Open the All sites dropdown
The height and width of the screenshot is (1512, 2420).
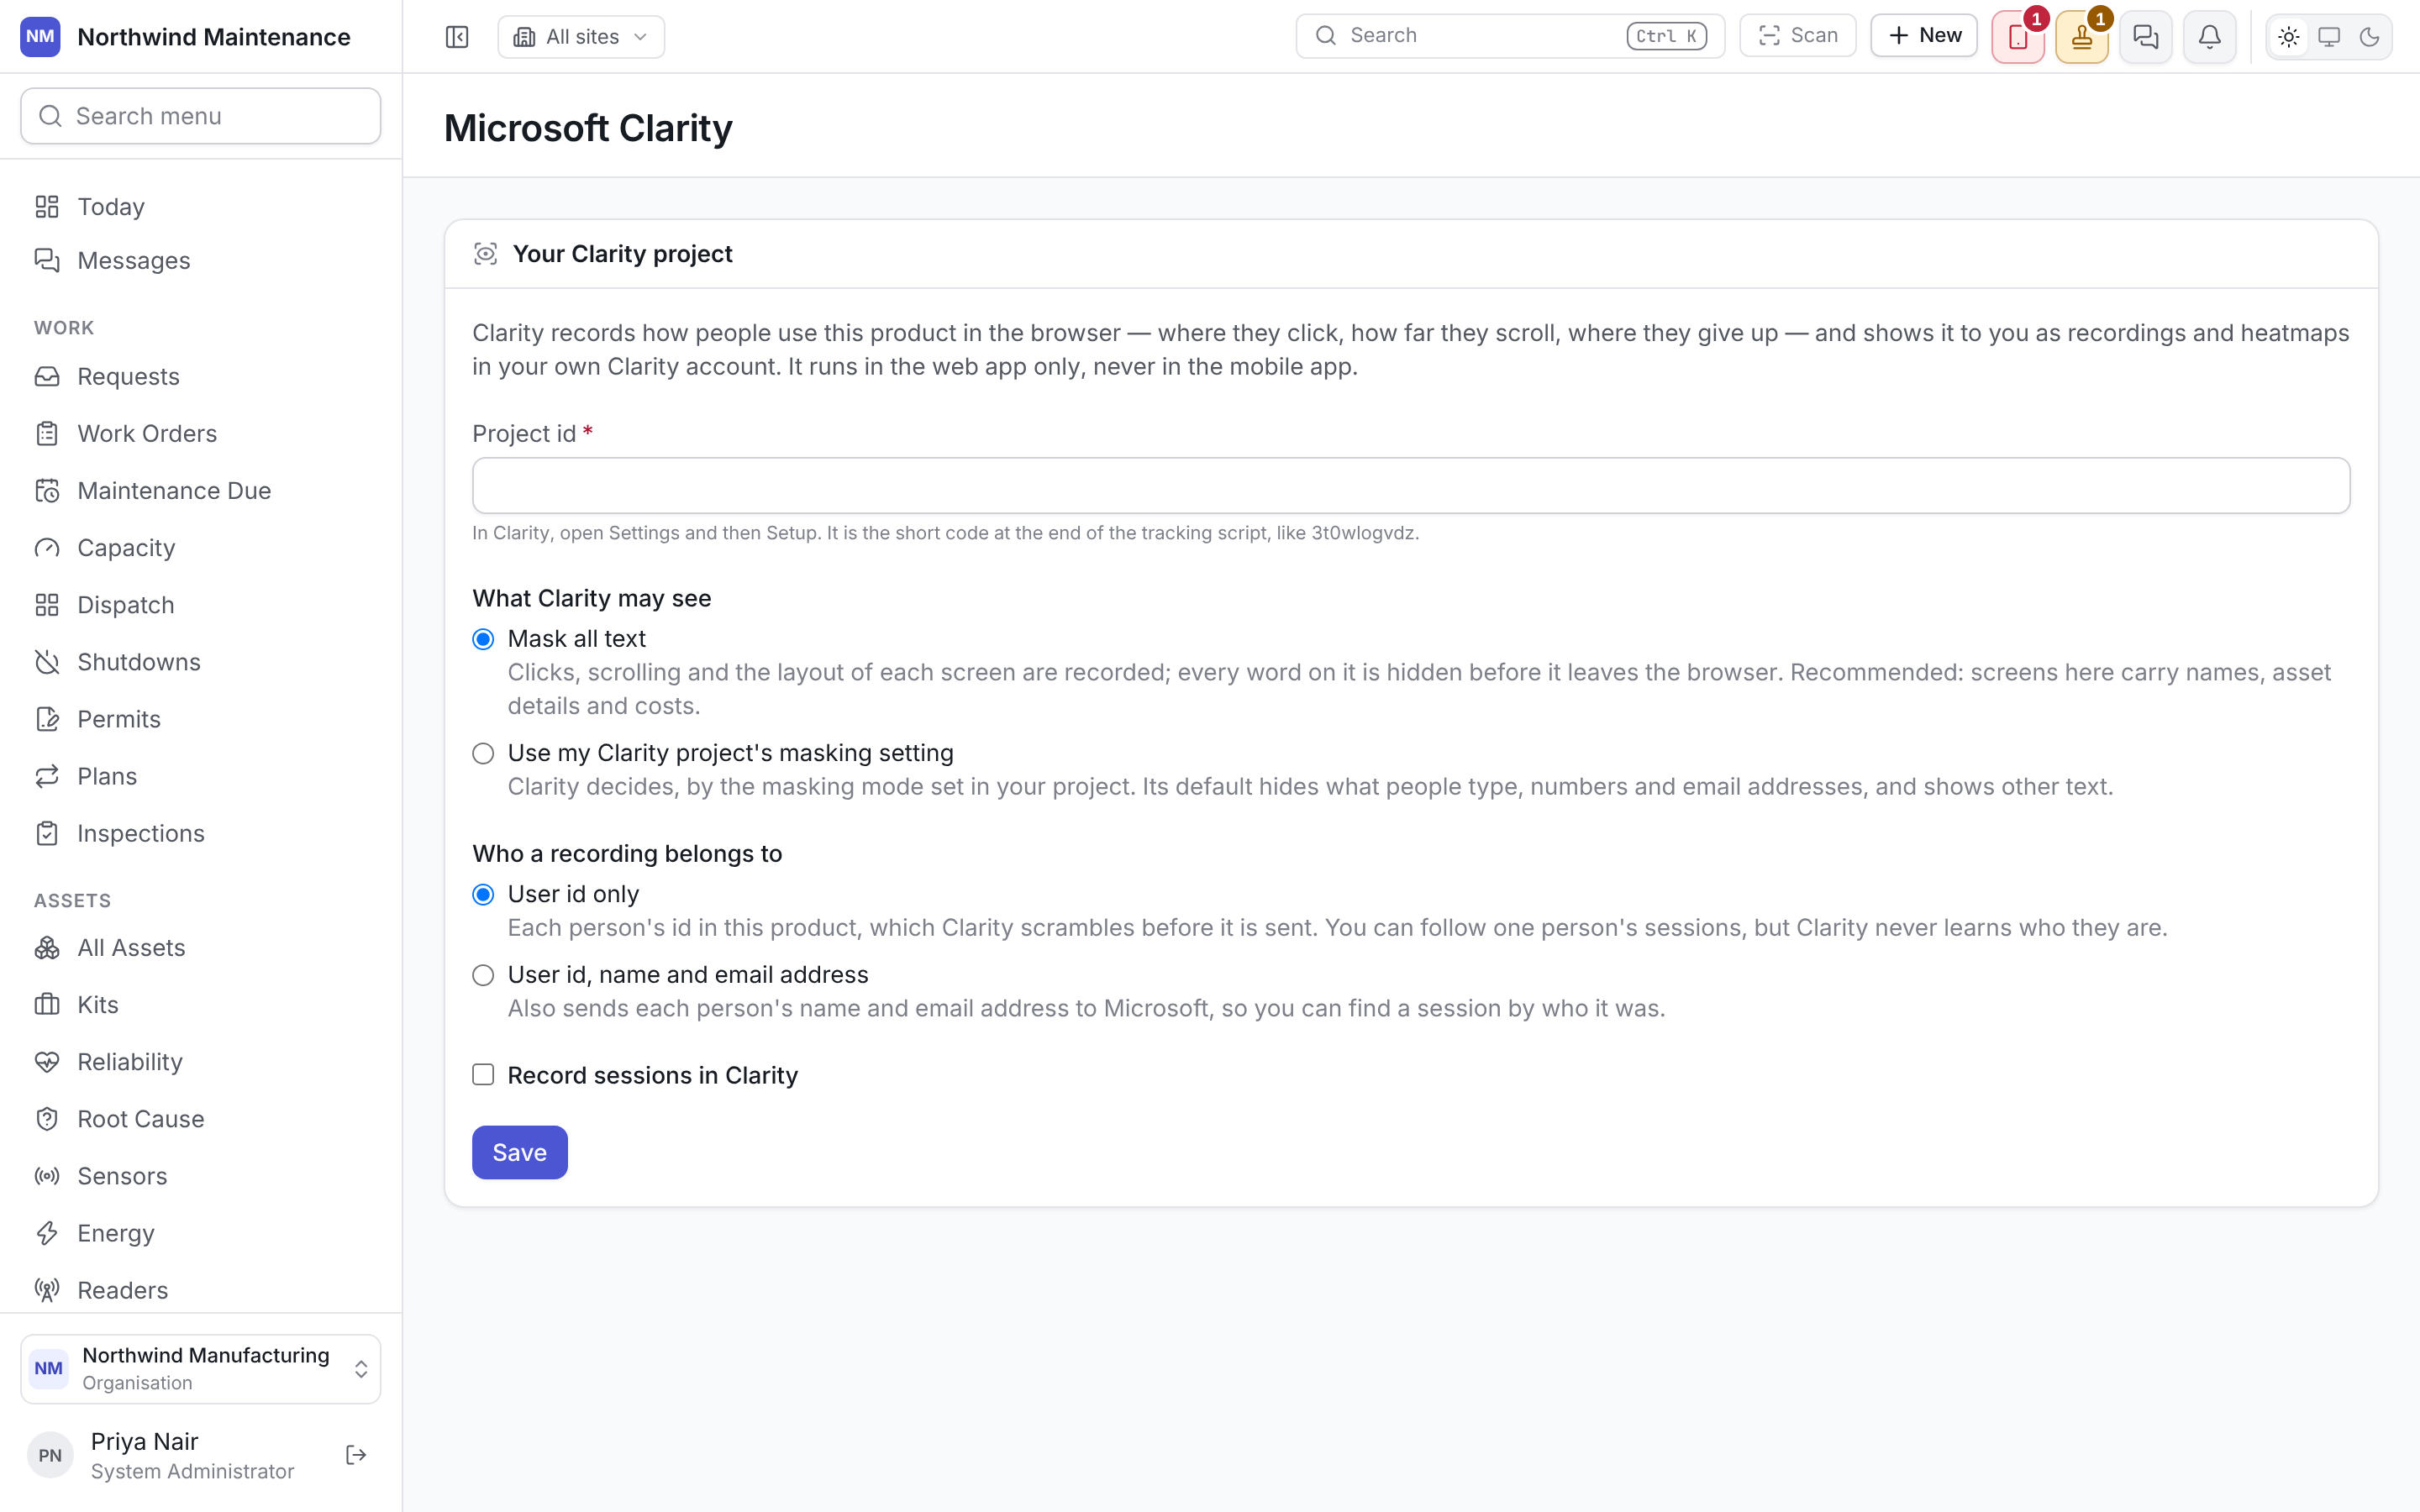coord(581,37)
